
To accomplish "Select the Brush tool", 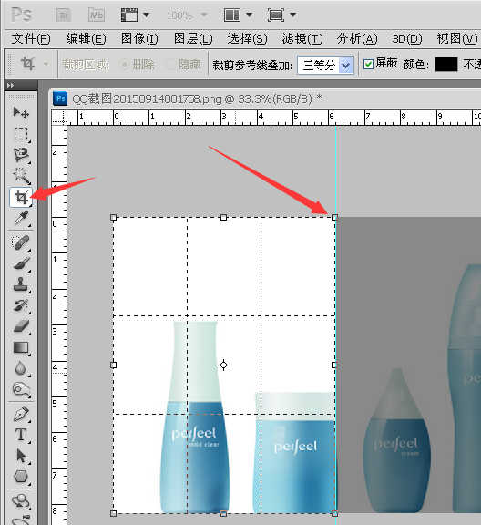I will (x=21, y=263).
